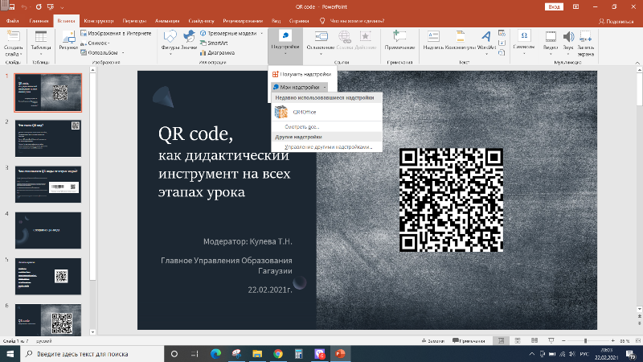Toggle Примечания comments pane in status bar
This screenshot has width=643, height=362.
pos(469,341)
